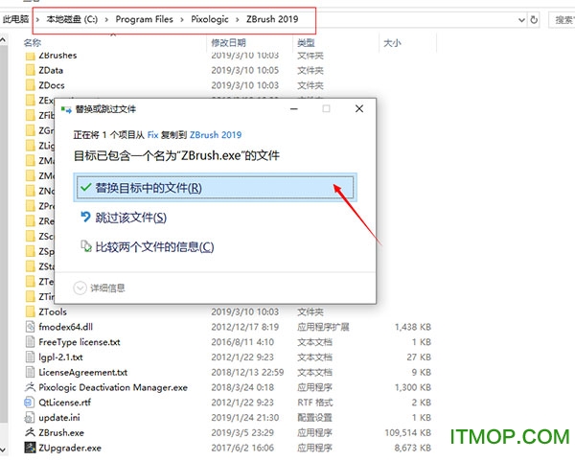Select ZBrush.exe file name
The image size is (575, 461).
pos(61,433)
